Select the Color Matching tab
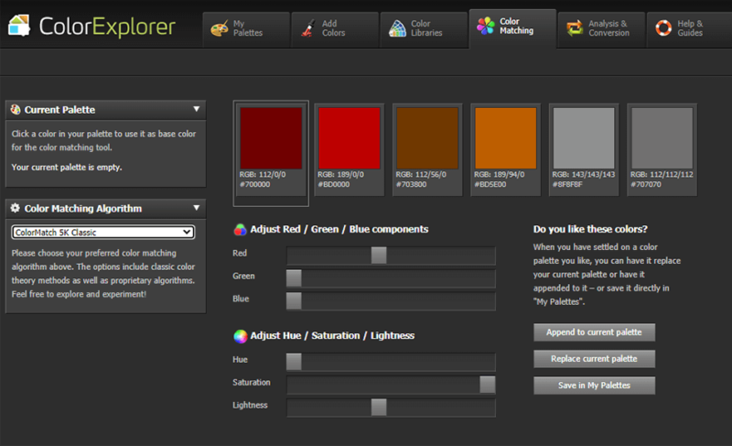This screenshot has height=446, width=732. [x=512, y=28]
